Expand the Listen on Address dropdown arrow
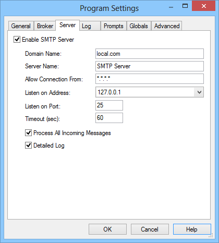Screen dimensions: 219x243 point(199,92)
